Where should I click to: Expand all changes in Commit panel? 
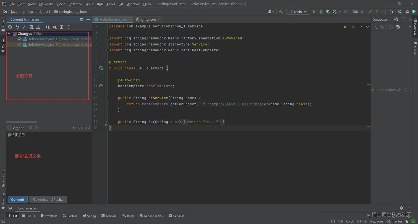point(61,27)
